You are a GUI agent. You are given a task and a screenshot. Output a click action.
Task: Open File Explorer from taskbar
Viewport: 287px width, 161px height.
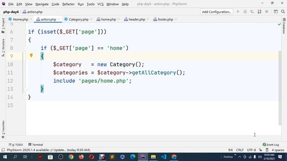point(153,157)
